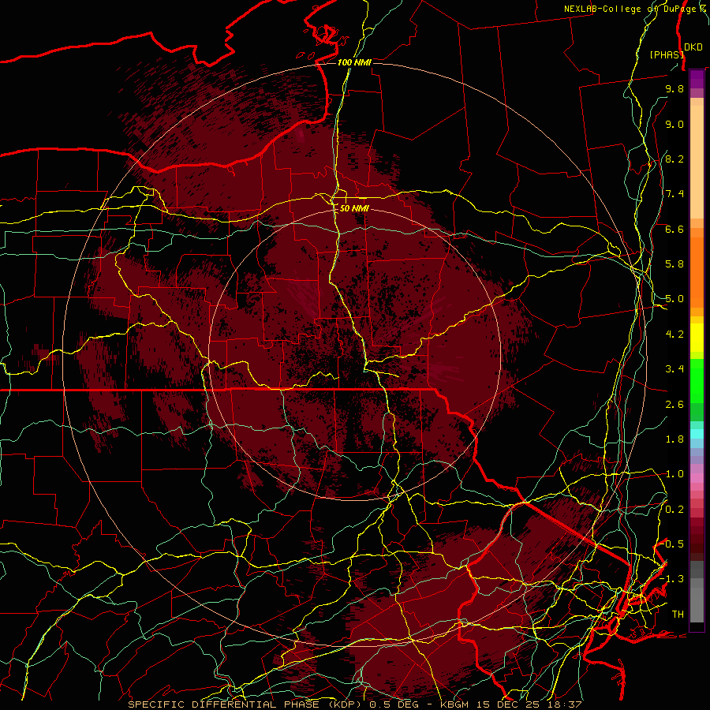Click the SPECIFIC DIFFERENTIAL PHASE (KDP) caption
This screenshot has width=710, height=710.
[x=247, y=704]
